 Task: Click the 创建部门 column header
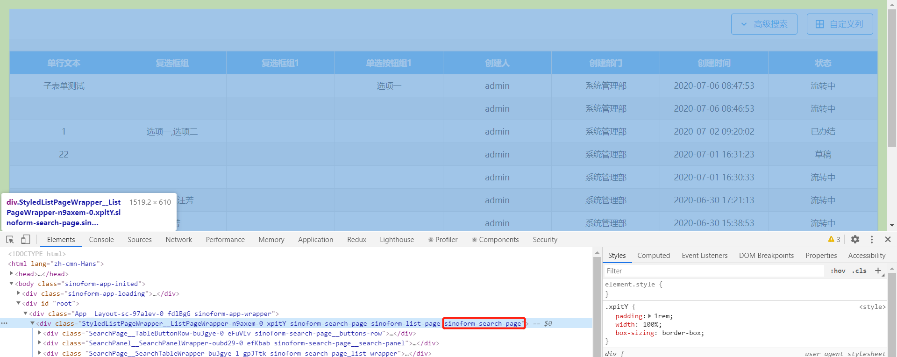605,63
